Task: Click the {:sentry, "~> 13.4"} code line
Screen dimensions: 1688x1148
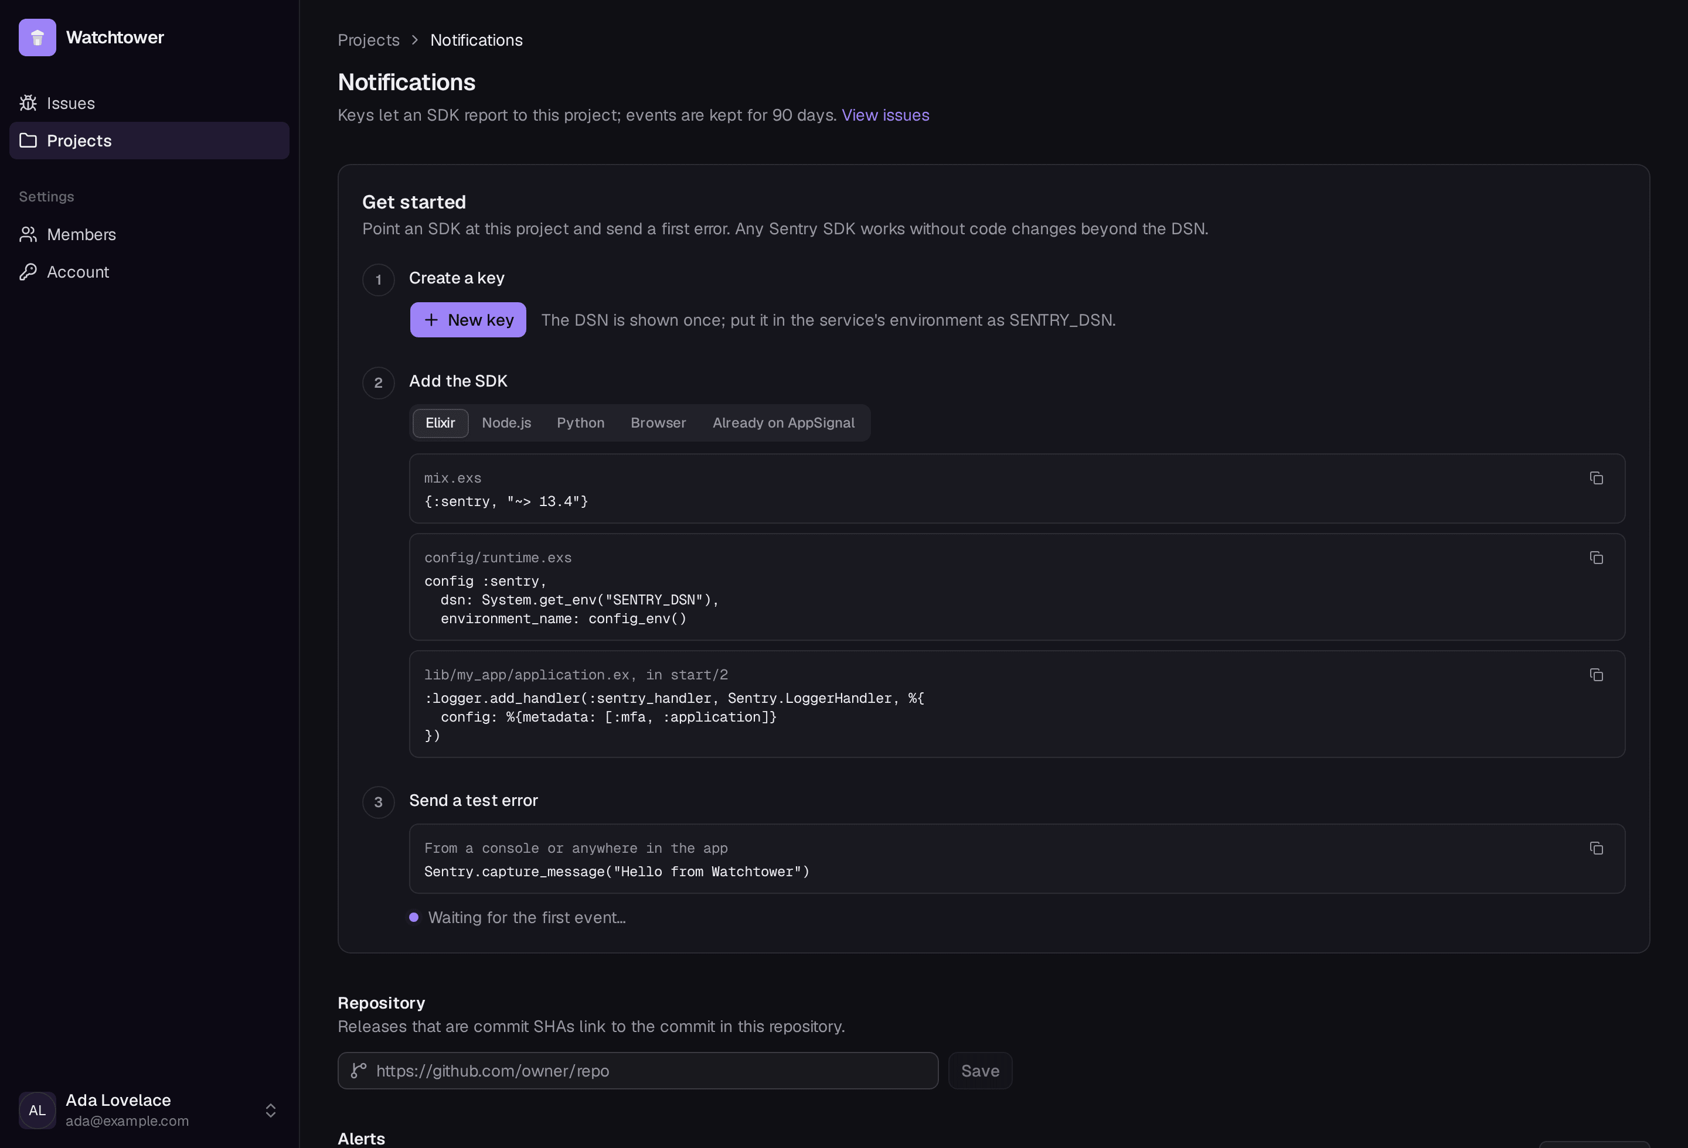Action: pyautogui.click(x=506, y=501)
